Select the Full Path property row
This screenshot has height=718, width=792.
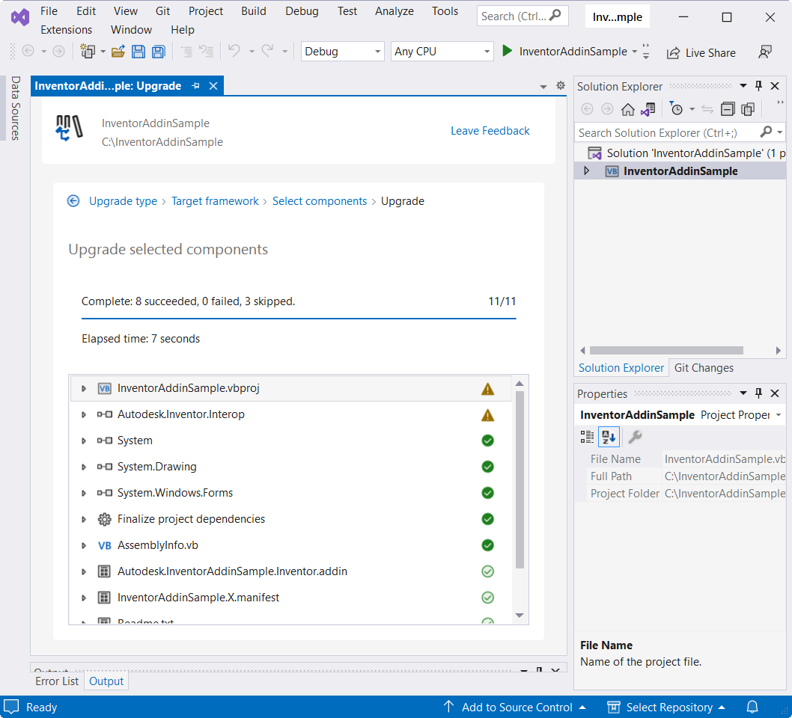pos(686,476)
